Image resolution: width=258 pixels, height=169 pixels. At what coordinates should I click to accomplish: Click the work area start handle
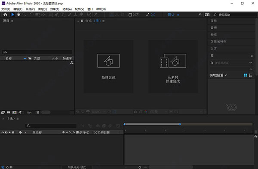pyautogui.click(x=124, y=124)
